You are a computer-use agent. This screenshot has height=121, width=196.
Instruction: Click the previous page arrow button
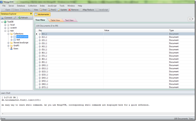tap(190, 19)
